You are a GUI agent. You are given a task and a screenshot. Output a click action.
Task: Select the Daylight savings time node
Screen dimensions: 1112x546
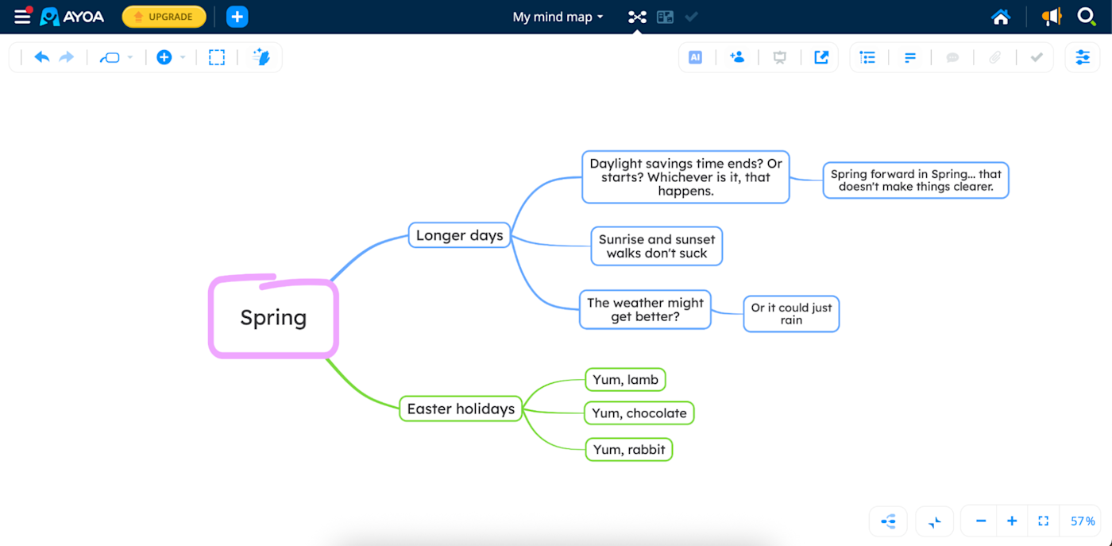685,176
